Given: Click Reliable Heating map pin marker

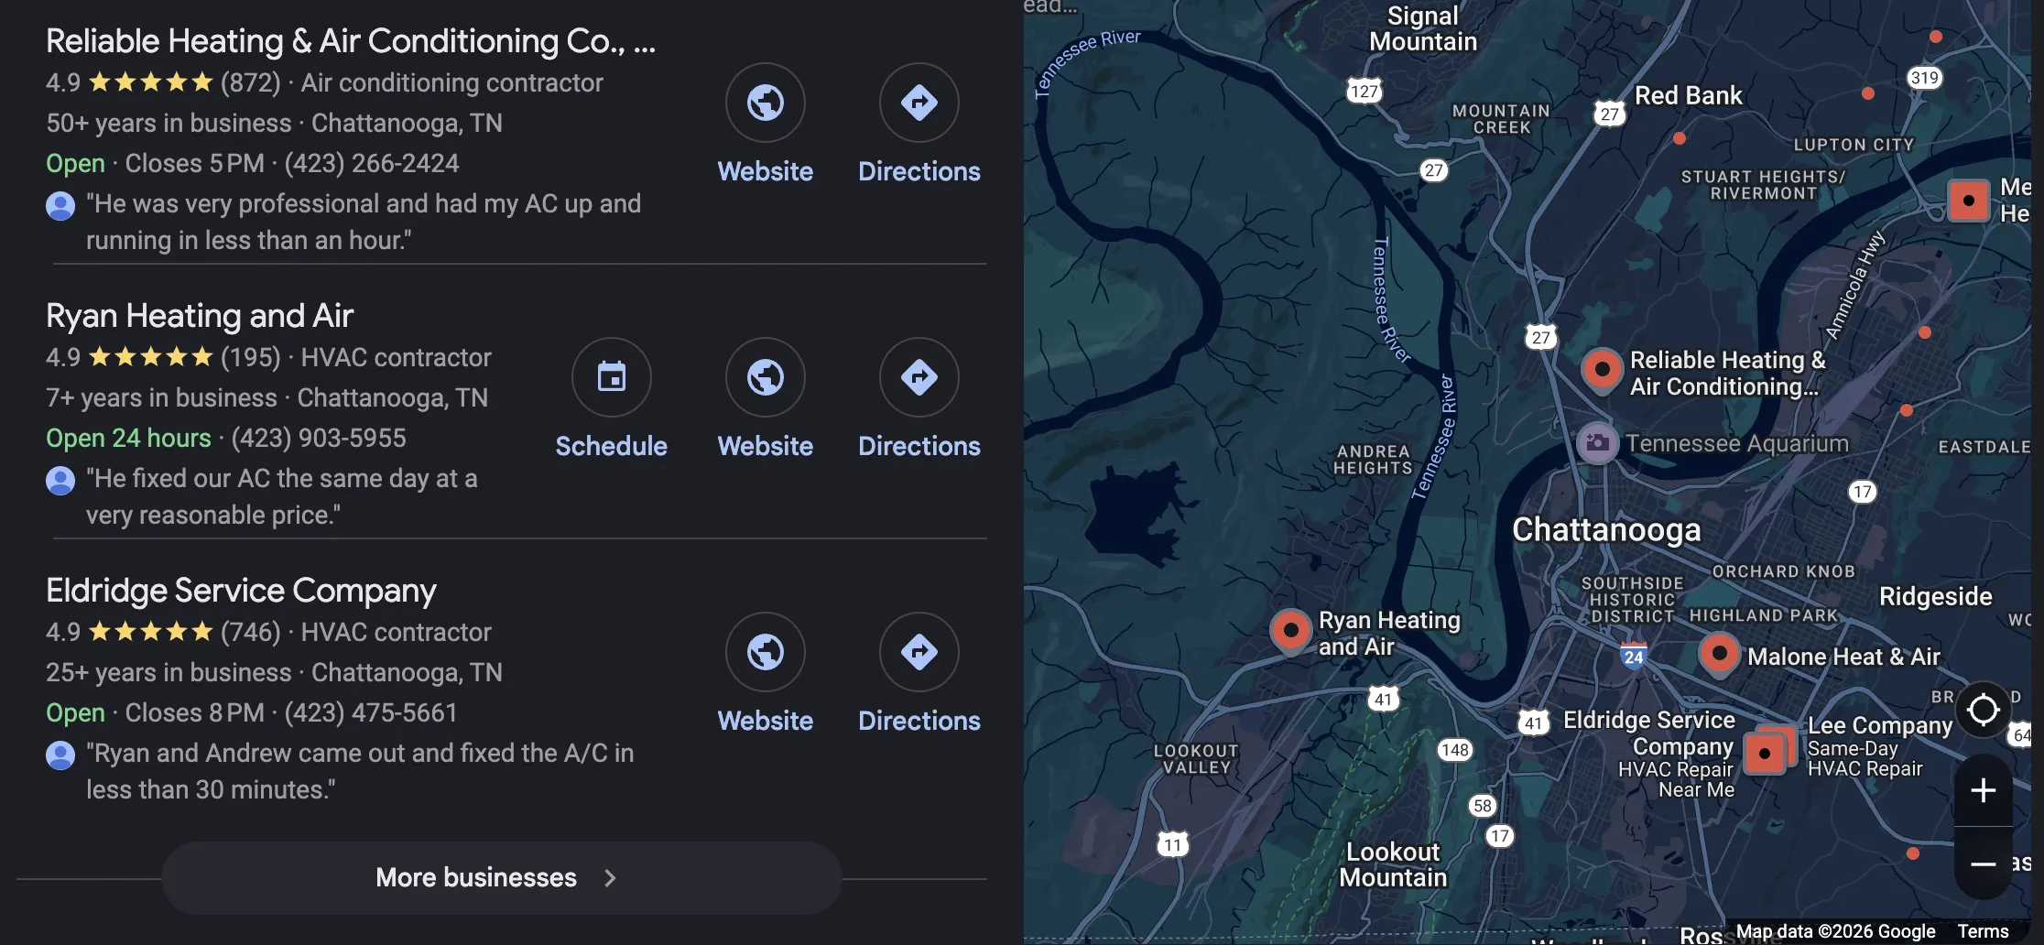Looking at the screenshot, I should pos(1602,370).
